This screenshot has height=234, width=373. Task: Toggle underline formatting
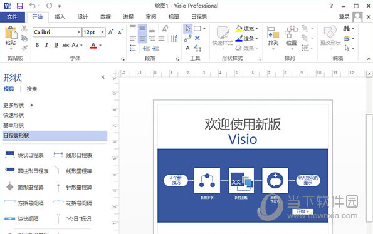56,45
